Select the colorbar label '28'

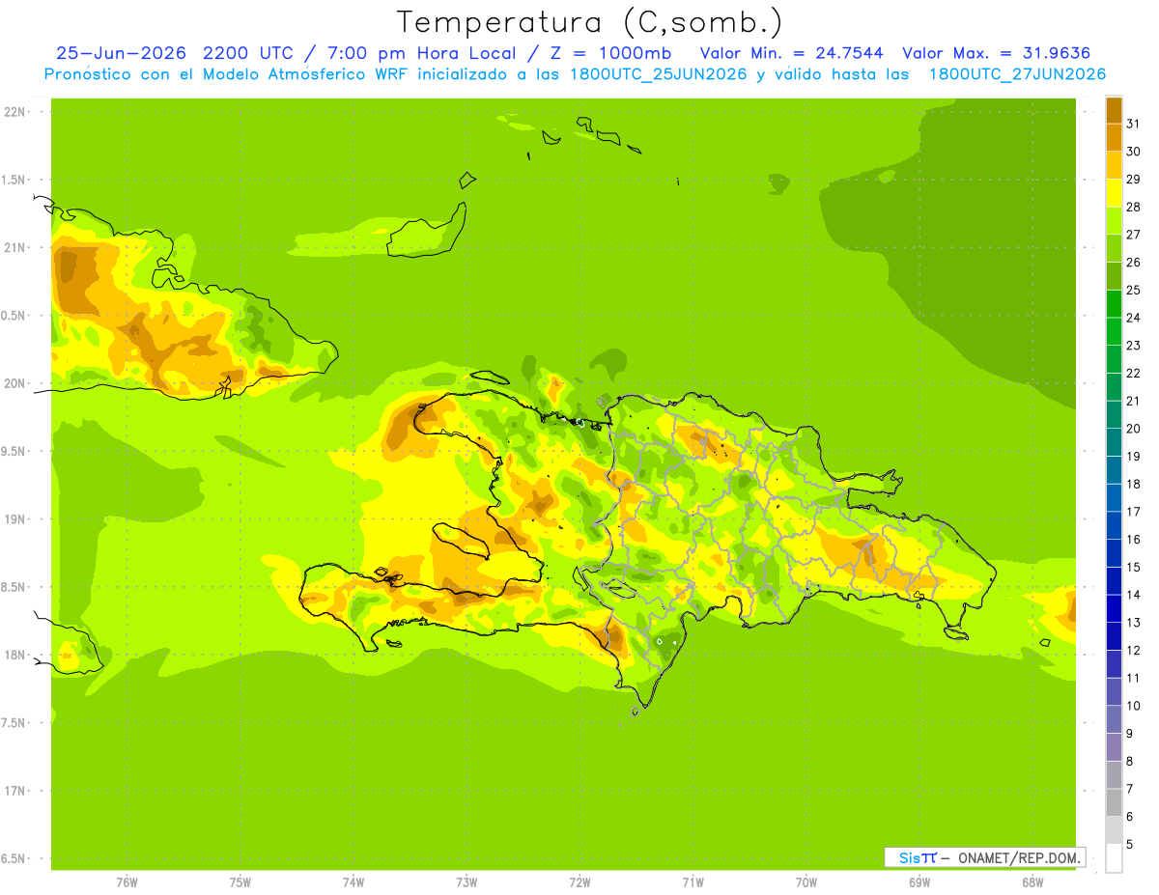coord(1134,207)
